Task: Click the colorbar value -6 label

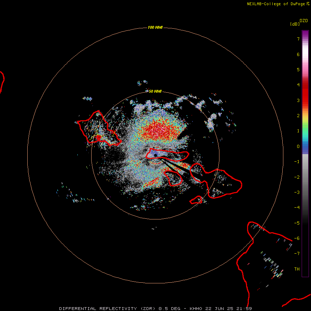Action: pos(297,238)
